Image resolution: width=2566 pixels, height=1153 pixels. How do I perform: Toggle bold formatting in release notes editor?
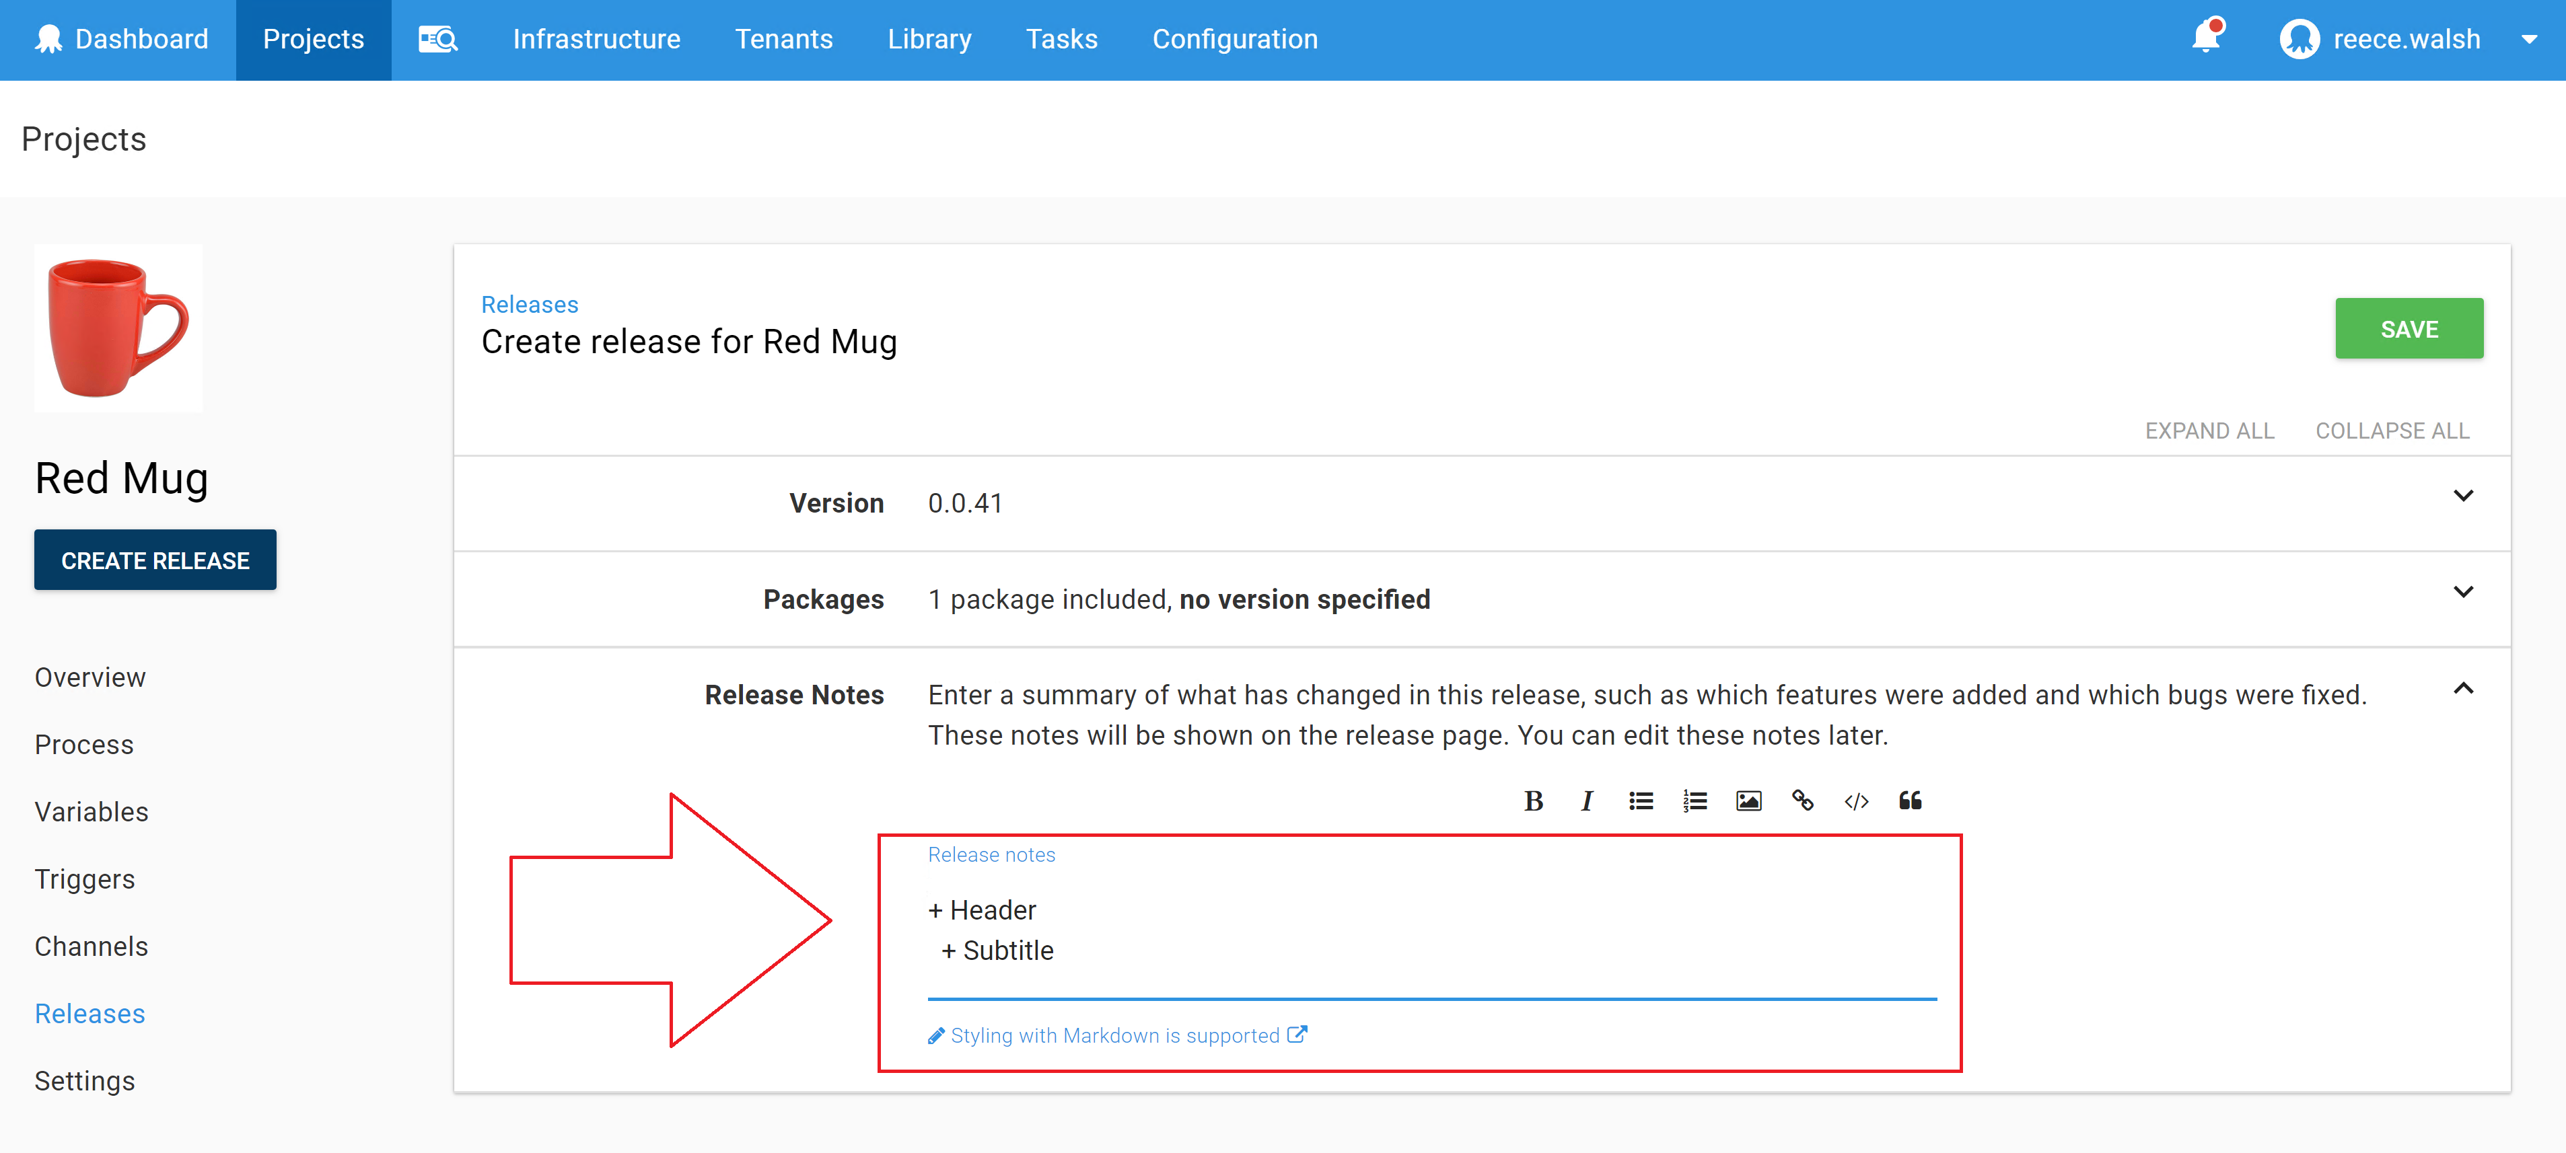tap(1534, 801)
